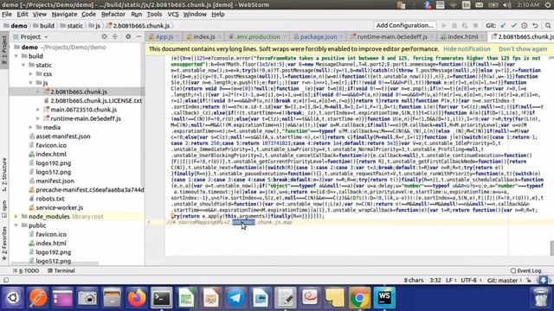Launch Firefox from the dock
This screenshot has width=554, height=311.
tap(137, 298)
